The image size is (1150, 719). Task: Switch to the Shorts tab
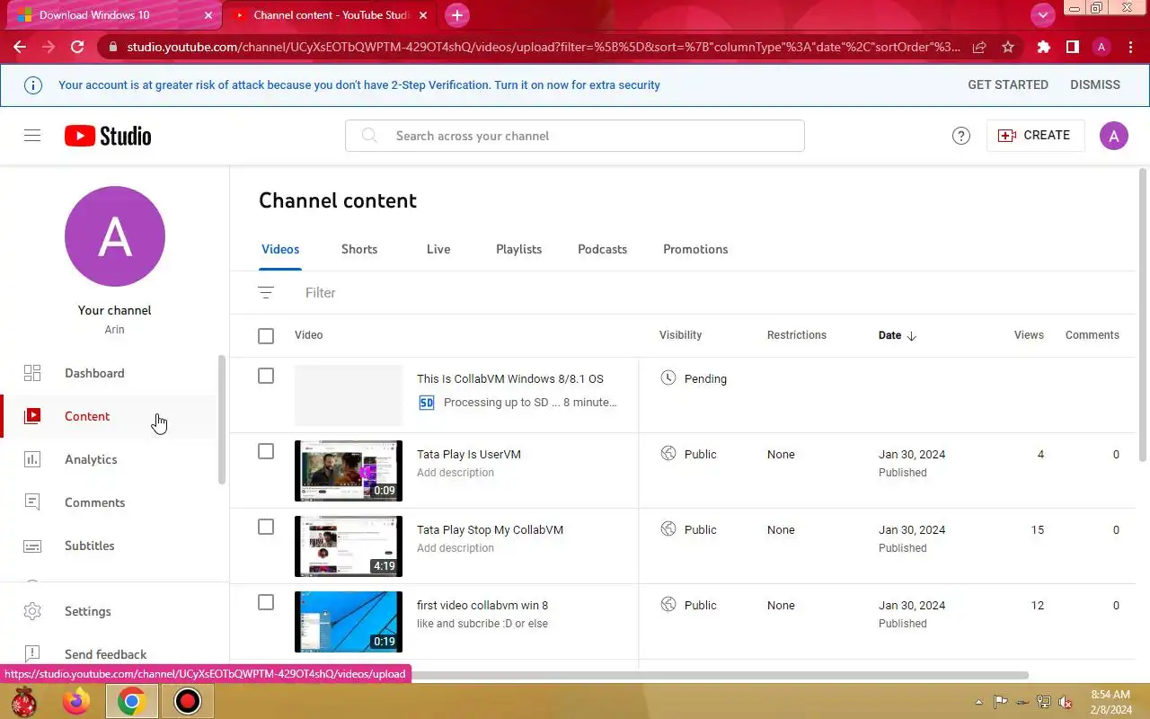(x=359, y=249)
